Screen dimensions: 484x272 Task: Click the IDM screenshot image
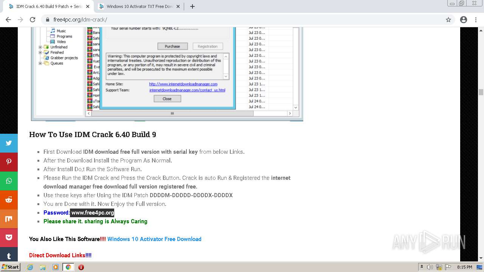[167, 74]
